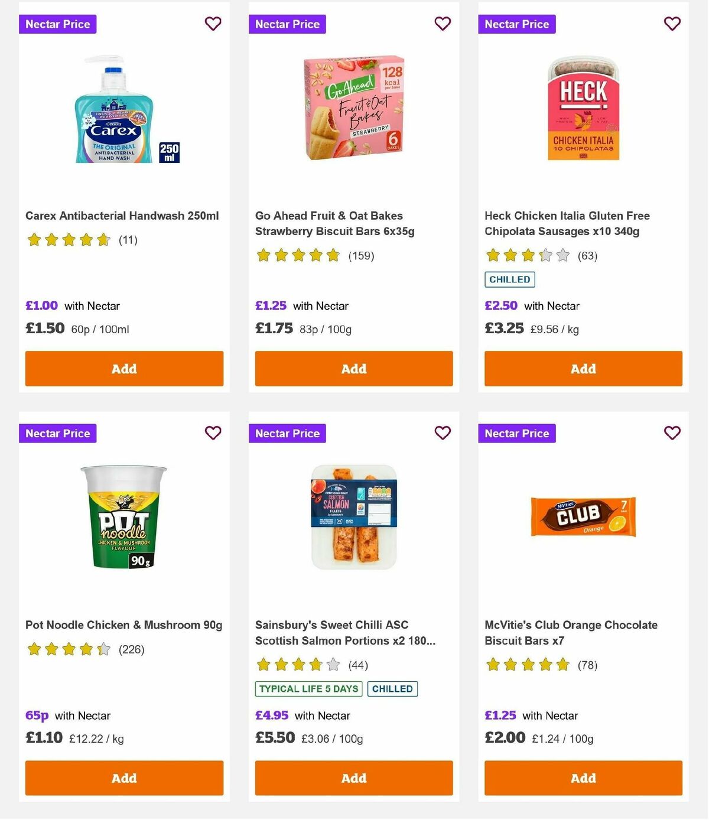Click the heart icon on Heck Chipolata Sausages

pyautogui.click(x=672, y=24)
